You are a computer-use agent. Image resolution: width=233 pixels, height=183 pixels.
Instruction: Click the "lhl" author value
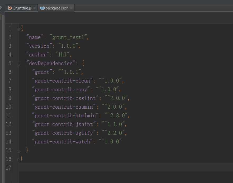[x=62, y=54]
